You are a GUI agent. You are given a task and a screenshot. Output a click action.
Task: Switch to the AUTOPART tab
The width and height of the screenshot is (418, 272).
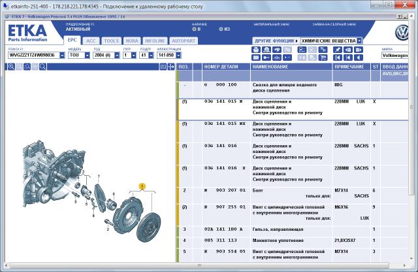pyautogui.click(x=184, y=41)
